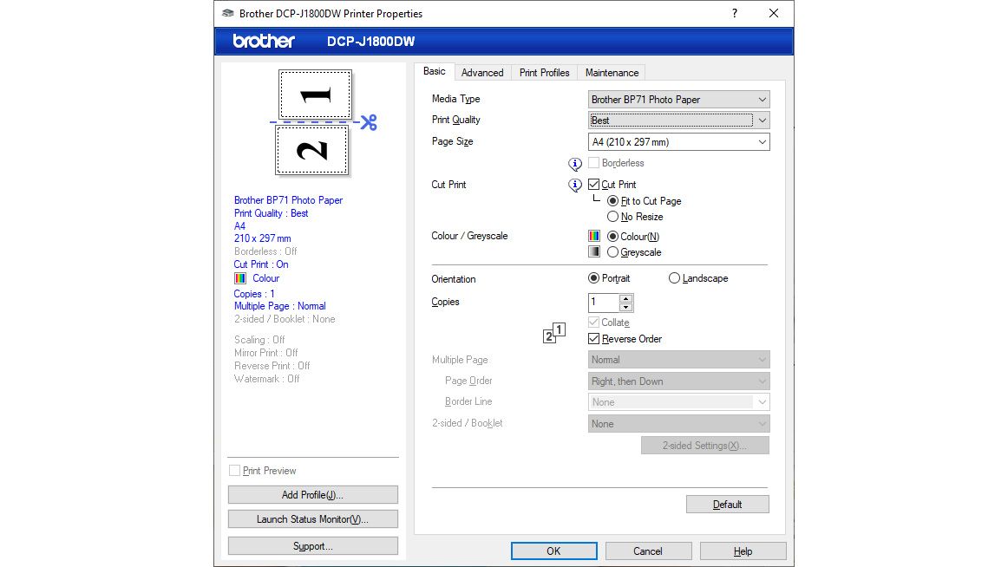Click 'Copies : 1' summary text
1008x567 pixels.
pos(254,294)
